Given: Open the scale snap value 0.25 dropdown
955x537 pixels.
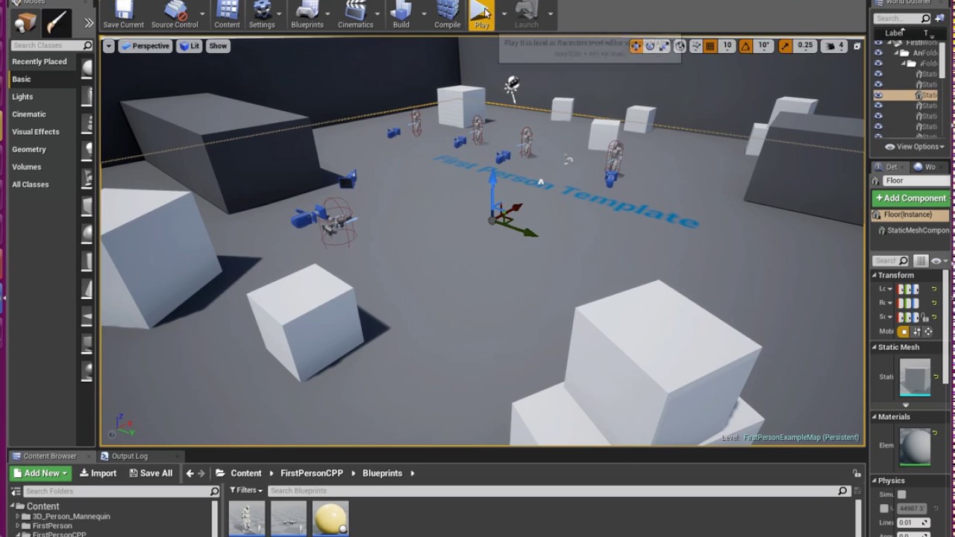Looking at the screenshot, I should [x=804, y=46].
